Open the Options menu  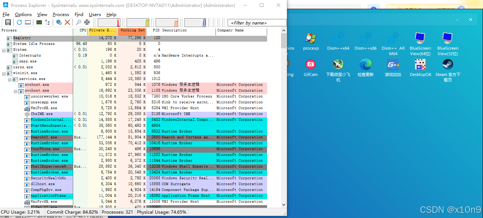pyautogui.click(x=23, y=15)
